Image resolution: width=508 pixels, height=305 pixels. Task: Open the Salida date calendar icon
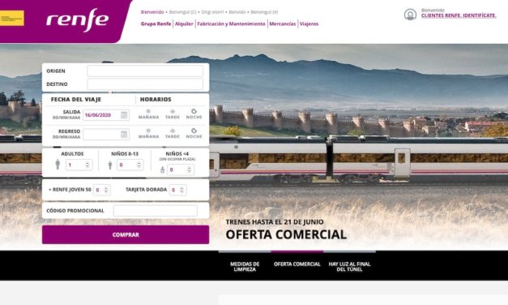124,115
